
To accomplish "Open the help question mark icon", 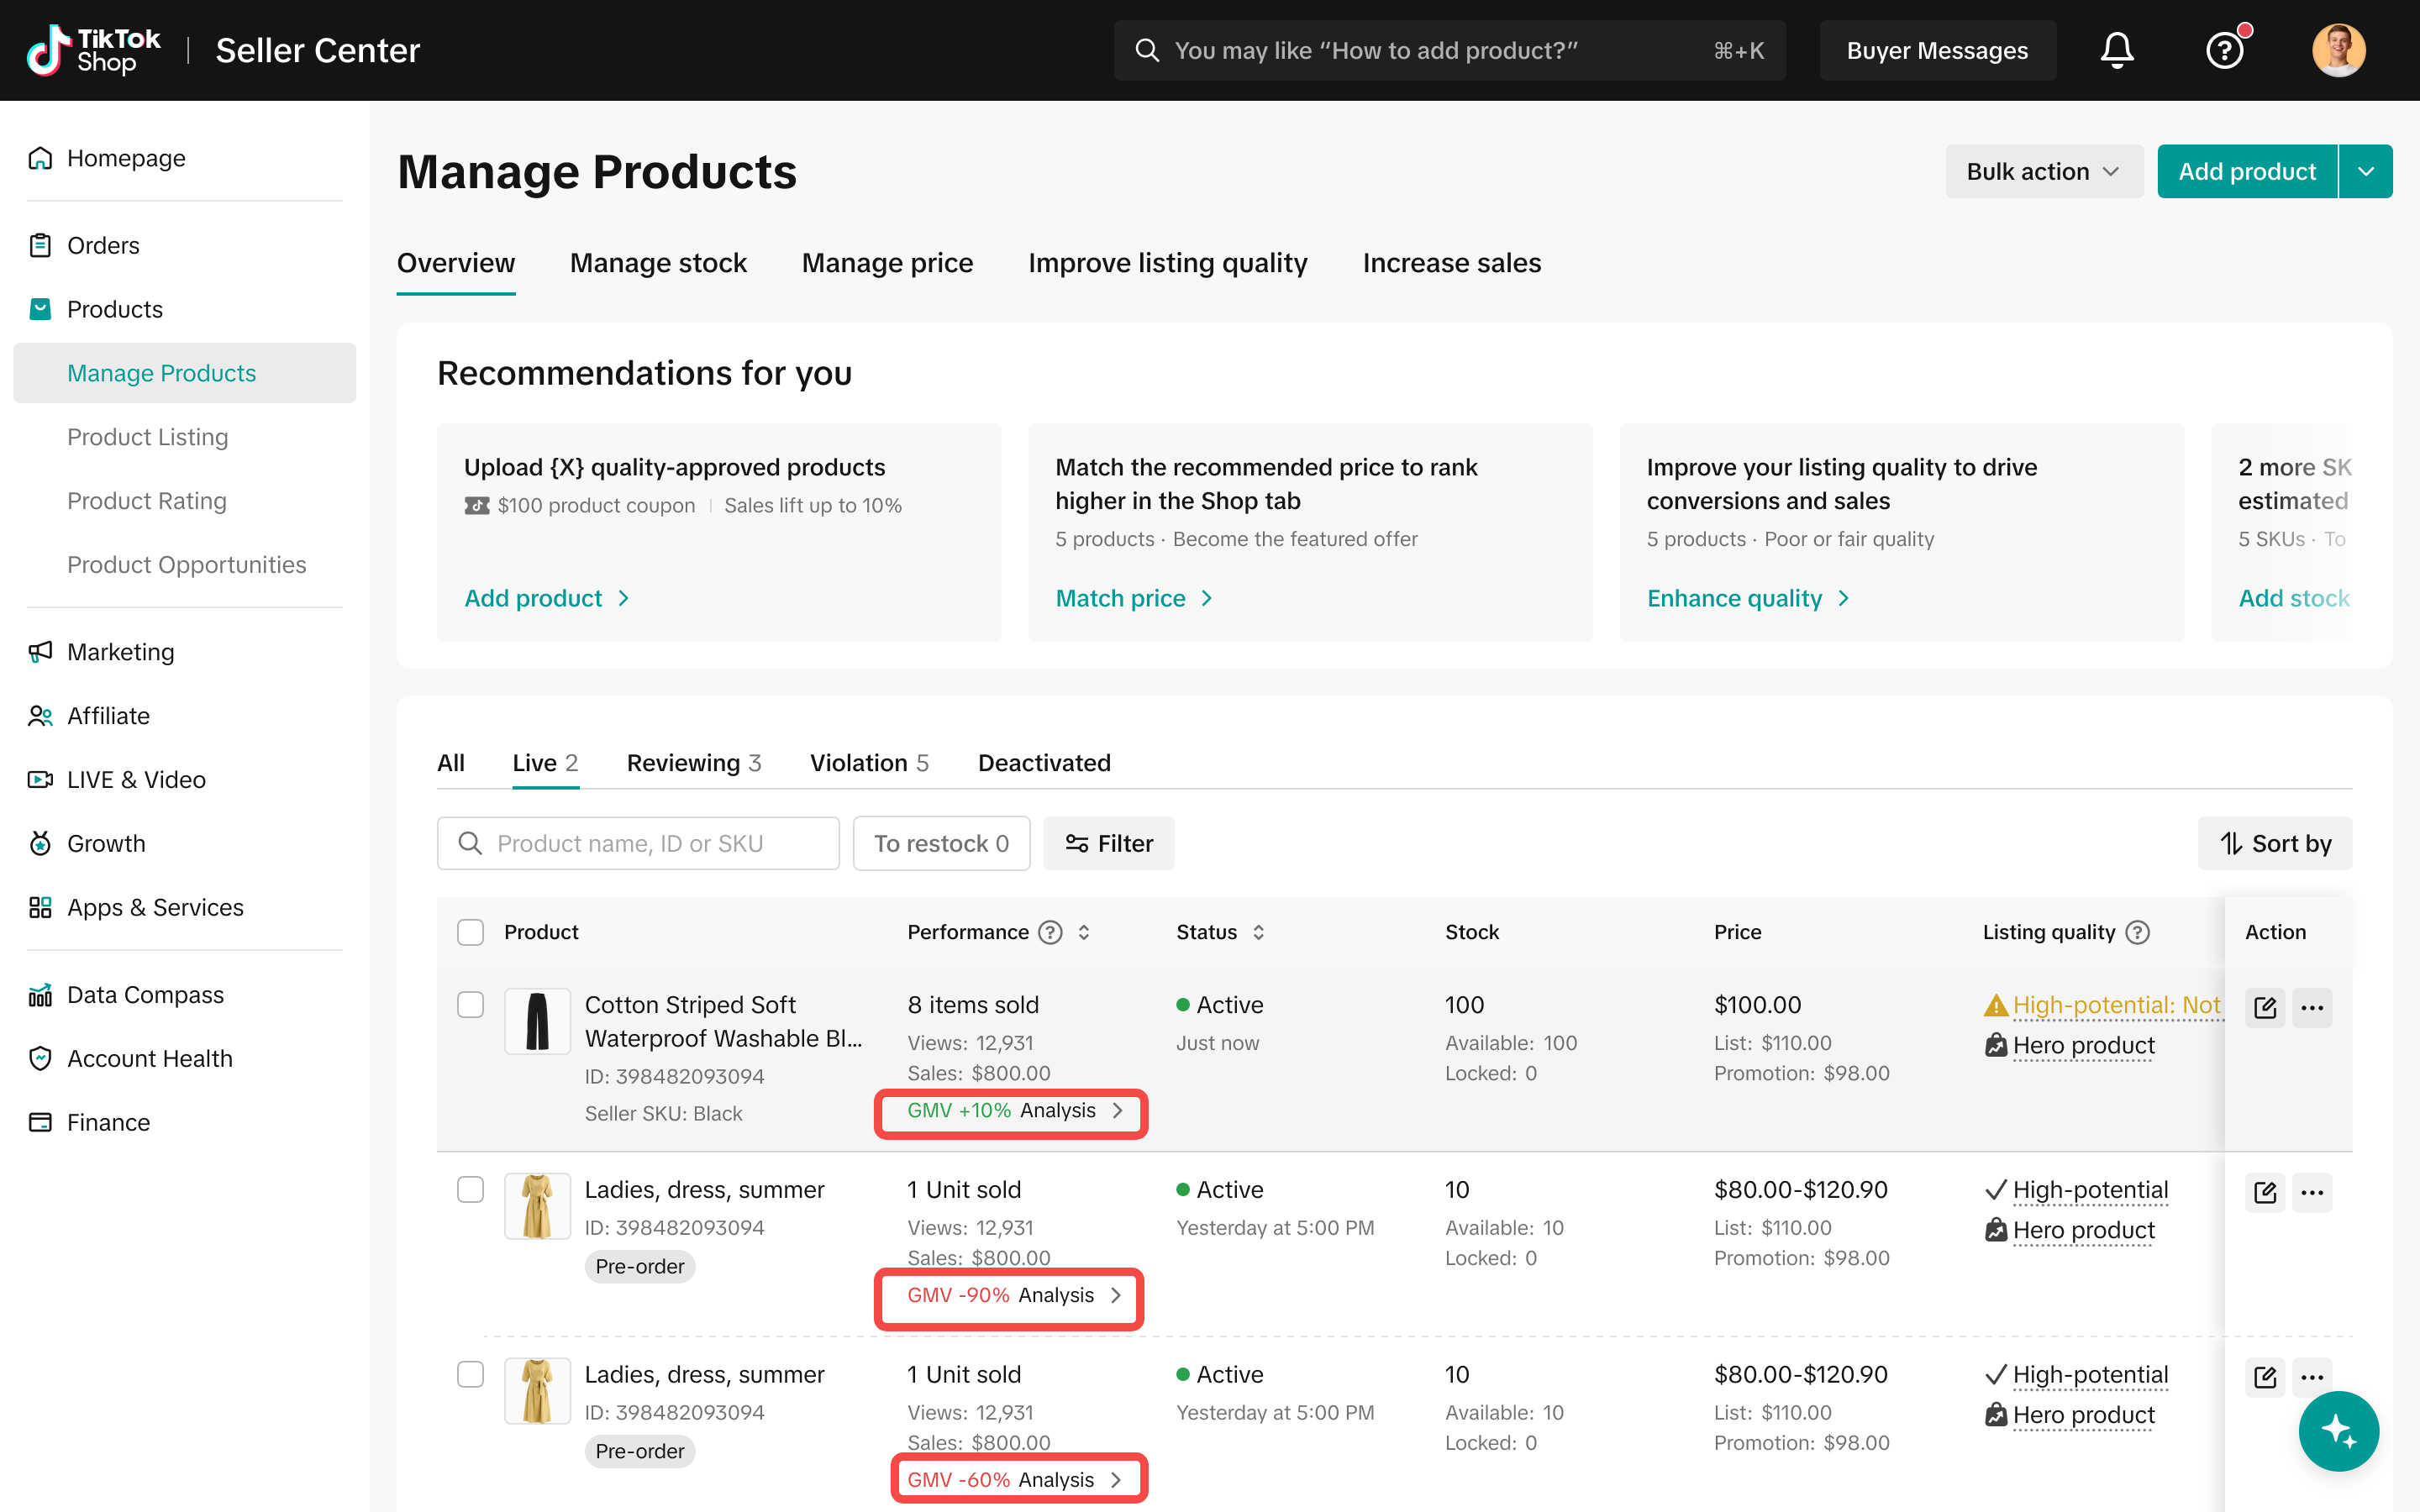I will (x=2224, y=50).
